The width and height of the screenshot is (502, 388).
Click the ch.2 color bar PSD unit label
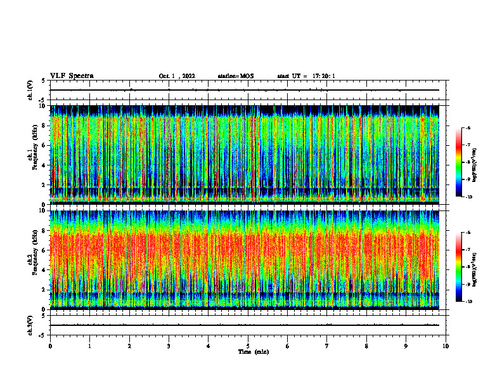tap(474, 269)
